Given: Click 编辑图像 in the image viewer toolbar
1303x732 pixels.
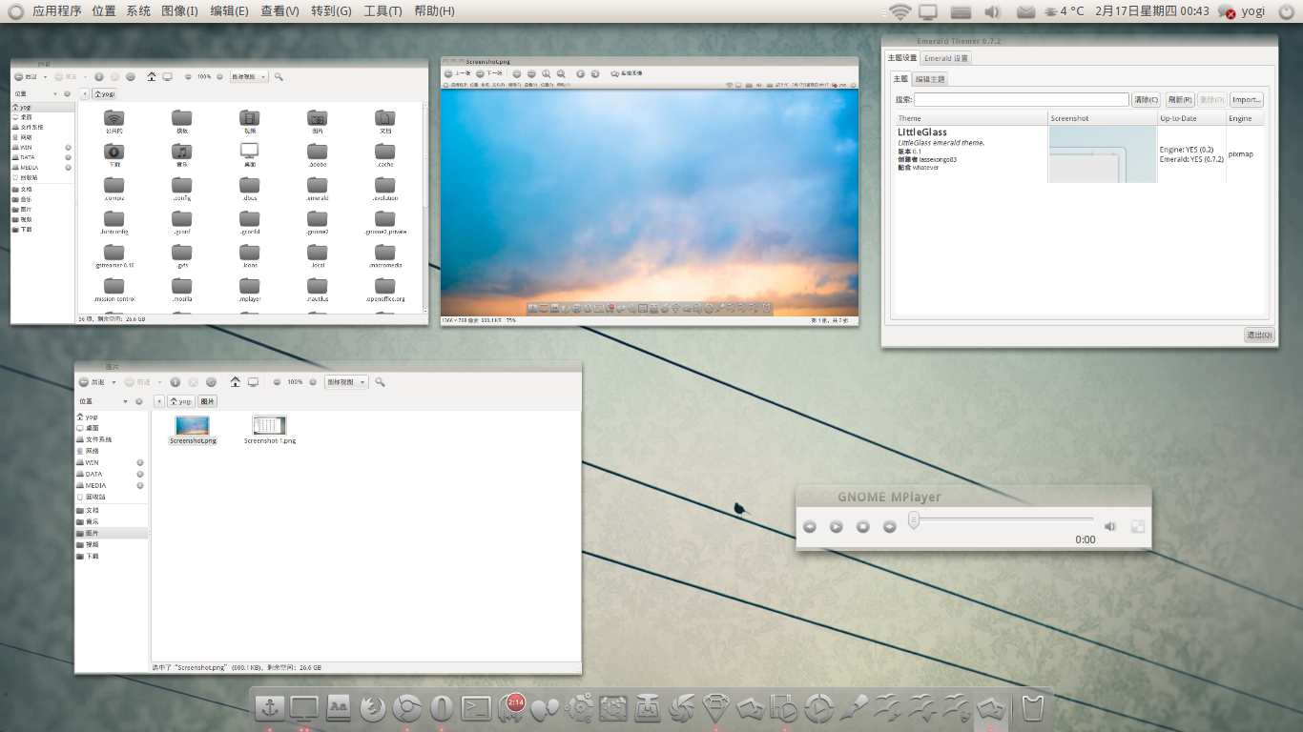Looking at the screenshot, I should (x=629, y=73).
